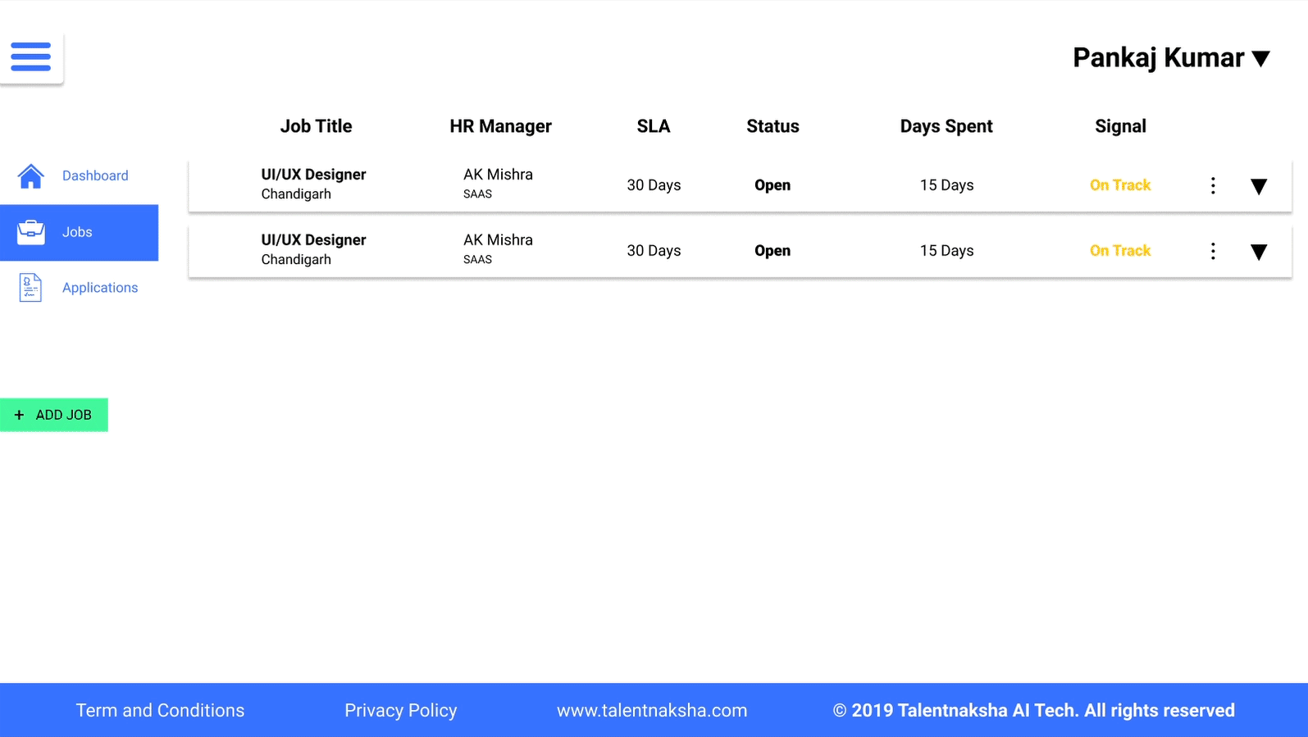This screenshot has width=1308, height=737.
Task: Click the HR Manager column header
Action: [500, 126]
